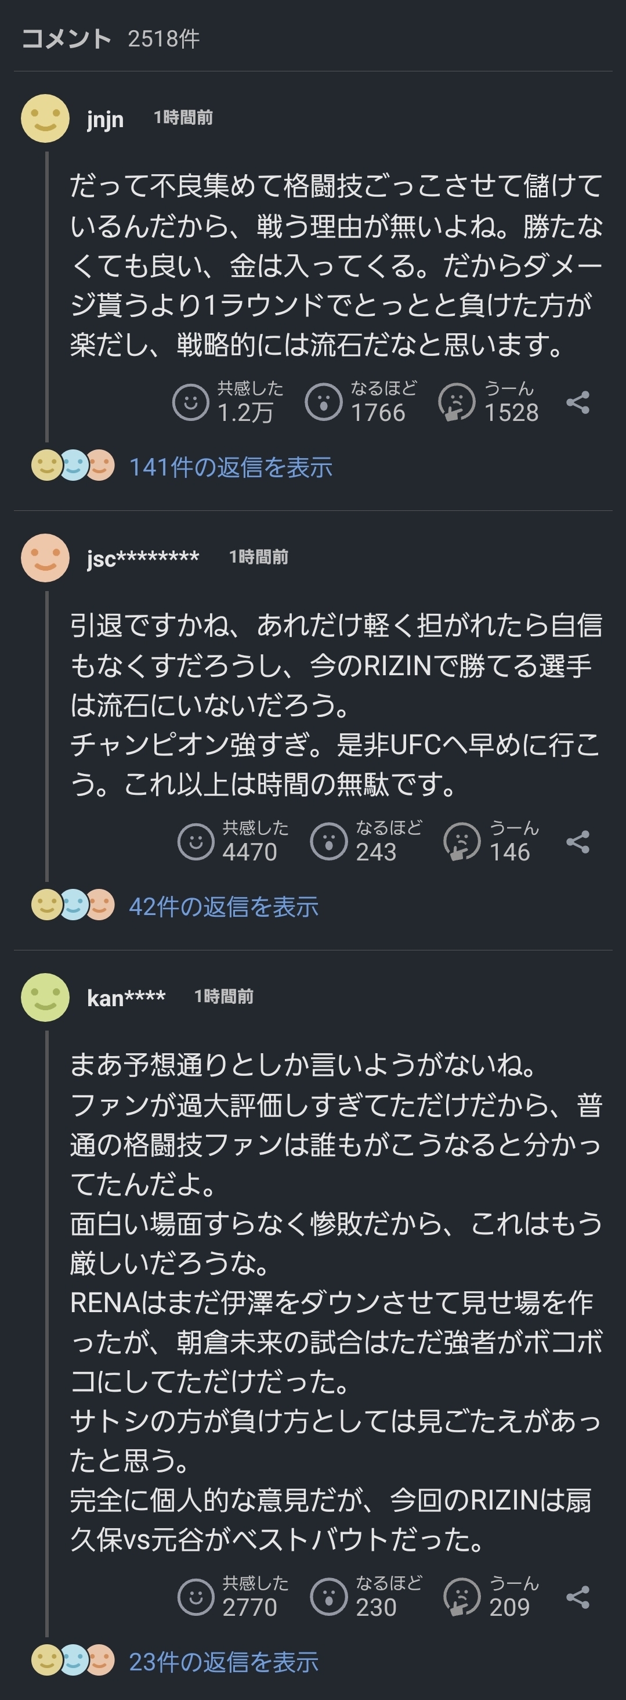
Task: Share the kan**** comment
Action: (x=577, y=1597)
